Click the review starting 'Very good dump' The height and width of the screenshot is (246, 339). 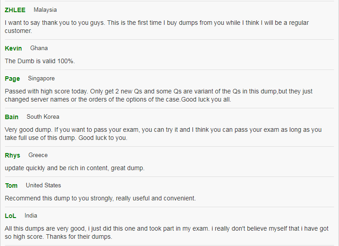pyautogui.click(x=163, y=134)
